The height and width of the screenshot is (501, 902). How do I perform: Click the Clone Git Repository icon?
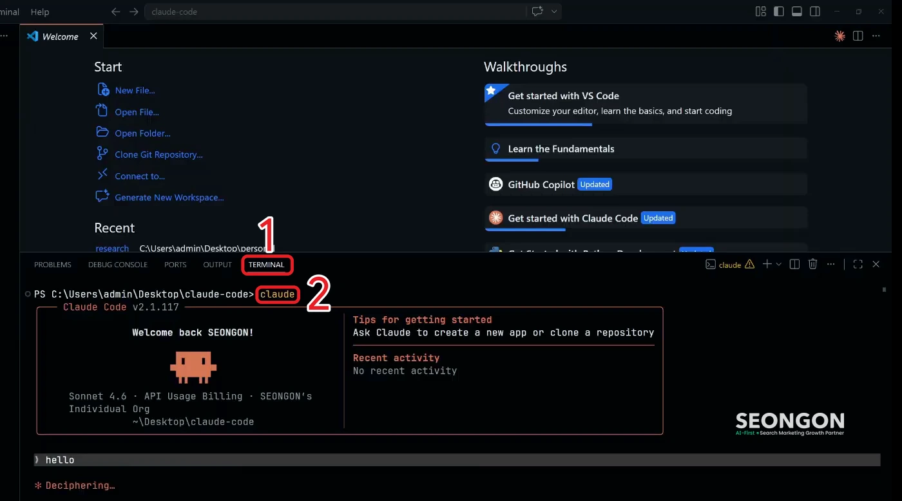tap(102, 153)
